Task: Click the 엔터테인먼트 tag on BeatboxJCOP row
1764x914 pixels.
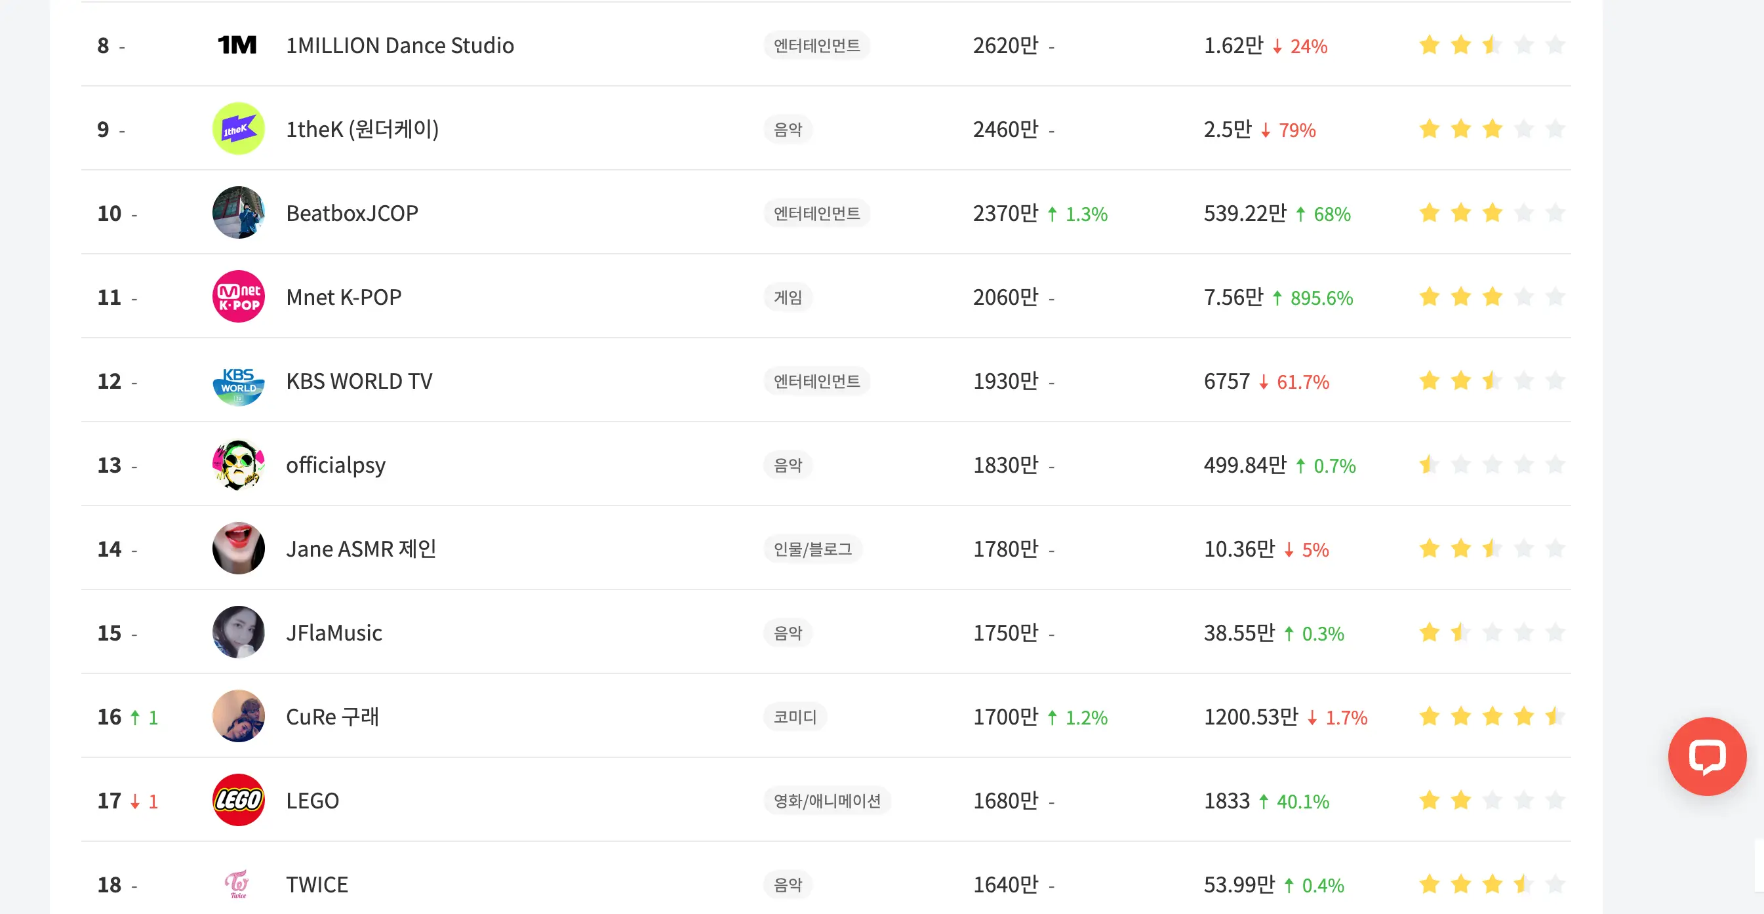Action: click(x=817, y=213)
